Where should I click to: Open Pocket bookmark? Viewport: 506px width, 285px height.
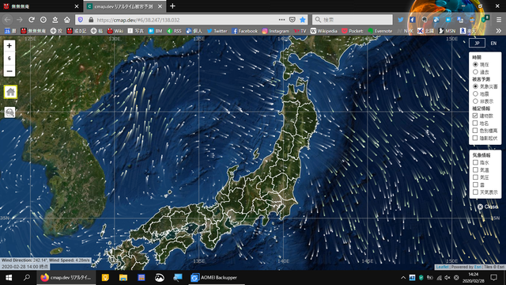[353, 31]
